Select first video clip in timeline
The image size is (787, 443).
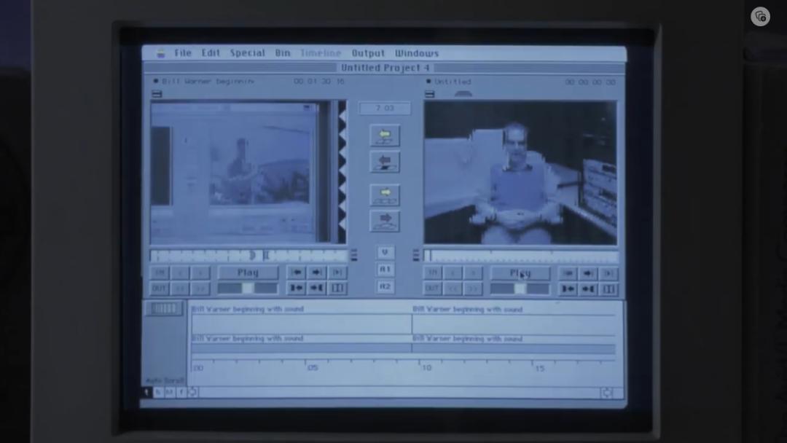[x=301, y=324]
